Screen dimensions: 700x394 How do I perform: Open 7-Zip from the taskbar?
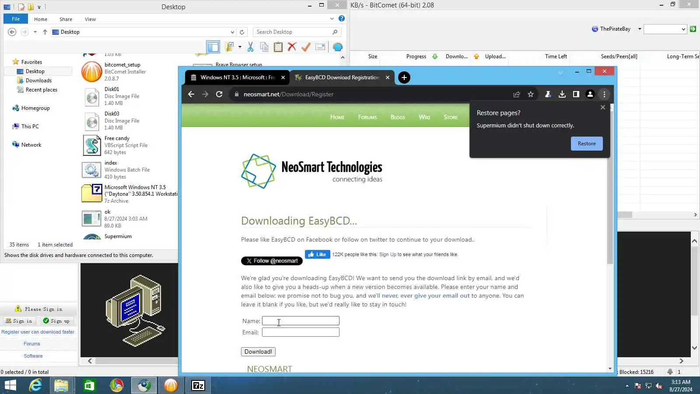point(198,386)
